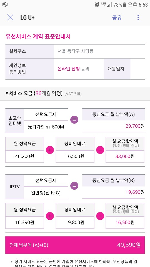Tap the minus icon under 초고속 인터넷
The image size is (150, 267).
click(x=100, y=150)
